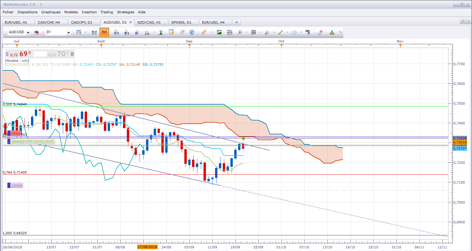
Task: Expand the ellipse shape options arrow
Action: pyautogui.click(x=301, y=32)
